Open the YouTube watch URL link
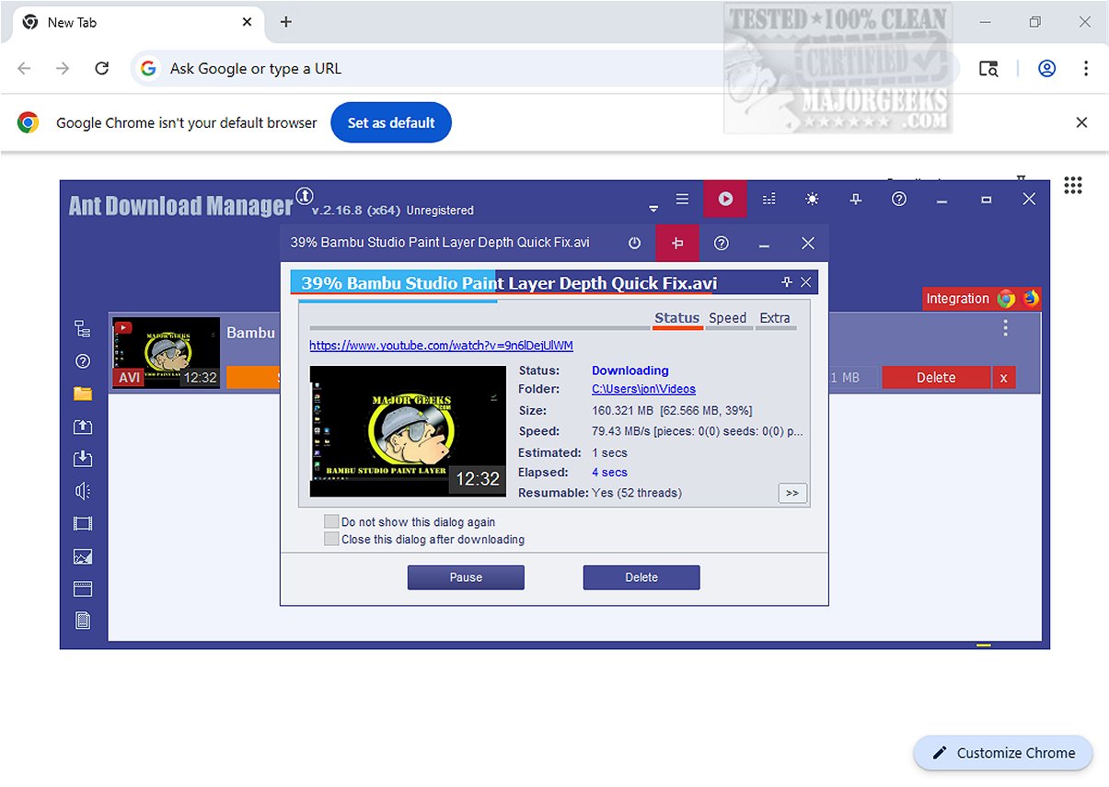 coord(441,346)
